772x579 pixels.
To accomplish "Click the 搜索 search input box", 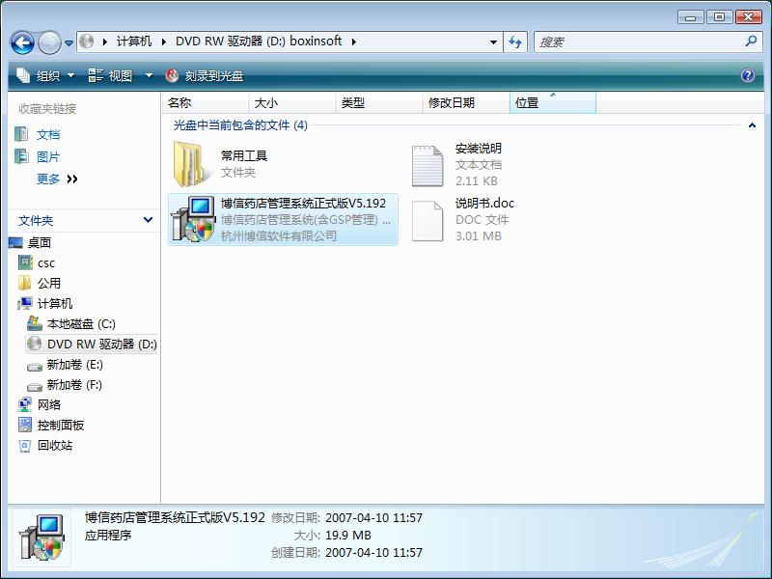I will [x=638, y=42].
